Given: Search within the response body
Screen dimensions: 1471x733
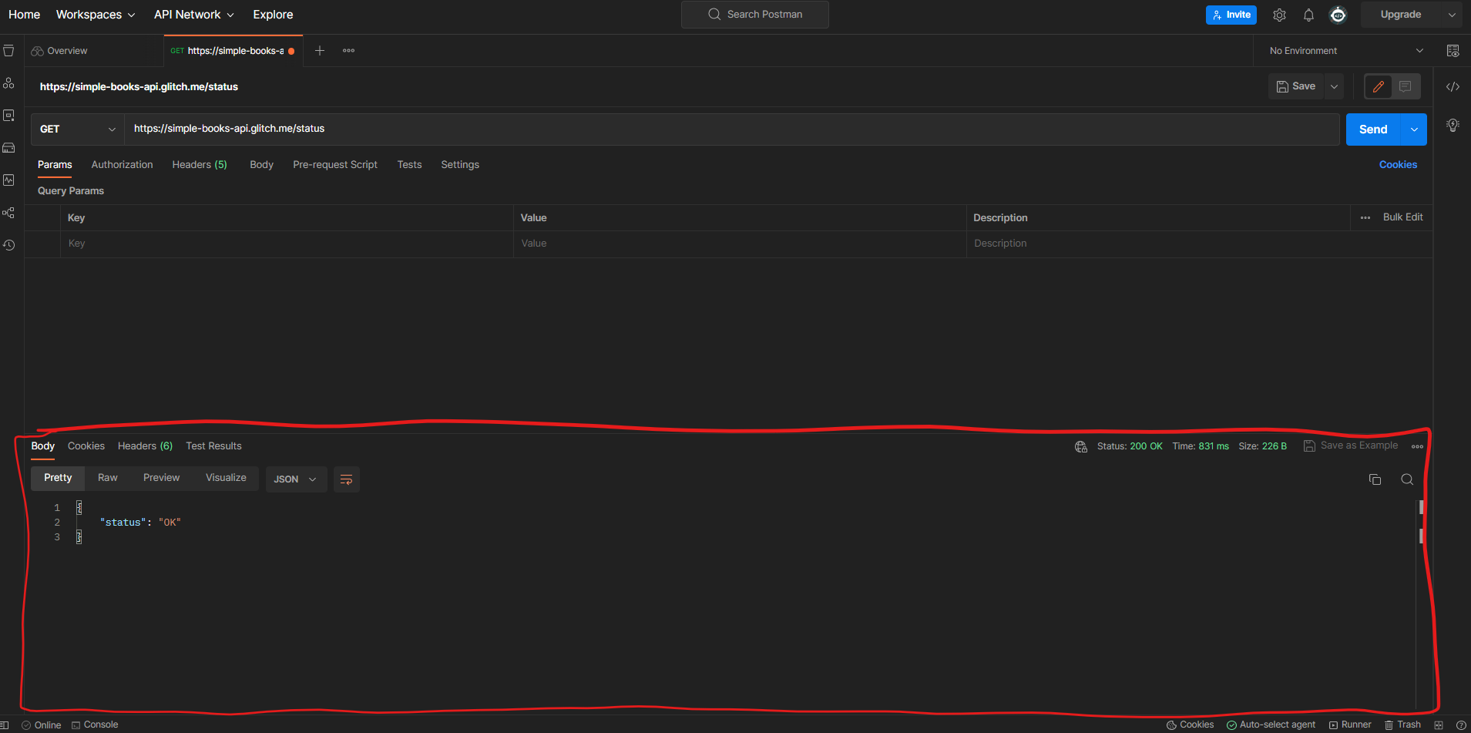Looking at the screenshot, I should click(1407, 479).
